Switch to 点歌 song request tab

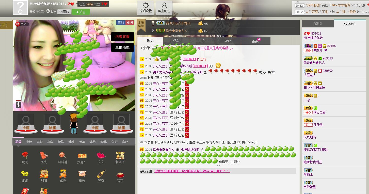coord(176,41)
